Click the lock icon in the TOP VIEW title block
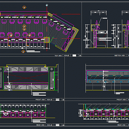Screen dimensions: 129x129 pyautogui.click(x=80, y=55)
